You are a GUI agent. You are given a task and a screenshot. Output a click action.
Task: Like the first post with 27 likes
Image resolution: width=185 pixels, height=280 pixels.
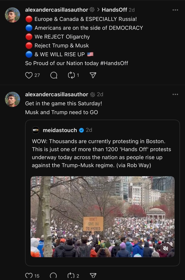tap(29, 75)
